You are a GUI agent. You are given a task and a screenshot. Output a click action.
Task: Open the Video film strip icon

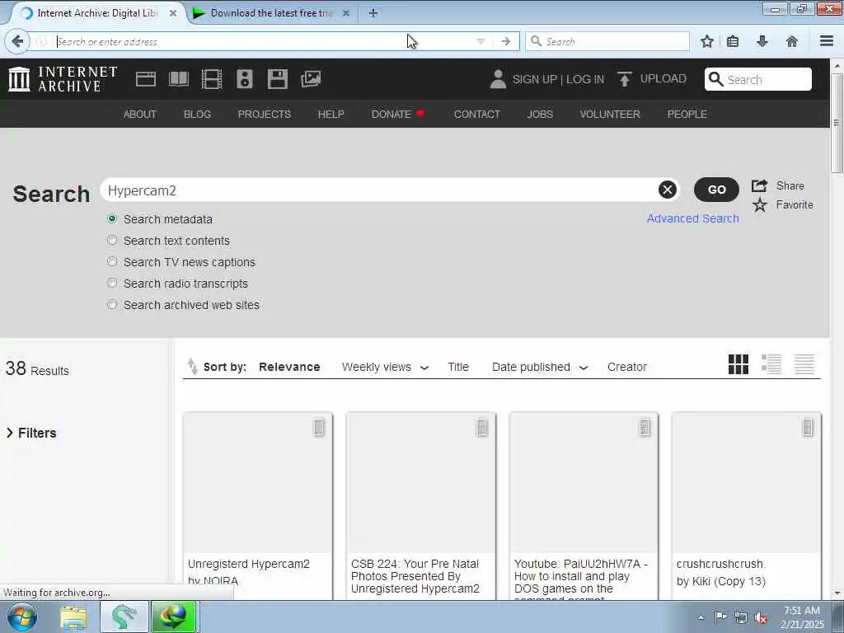[x=212, y=79]
